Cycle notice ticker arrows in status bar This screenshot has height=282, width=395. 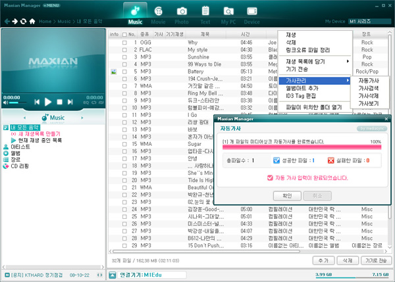point(100,275)
